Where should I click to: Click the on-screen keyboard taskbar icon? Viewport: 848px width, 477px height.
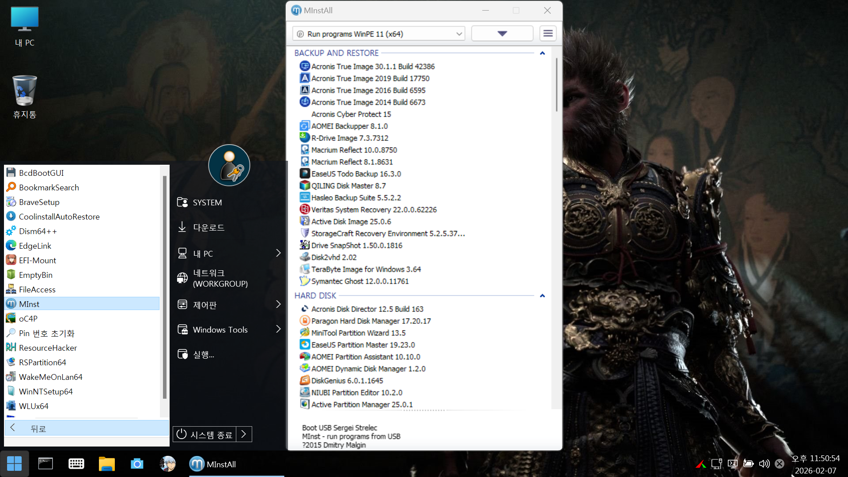pos(76,464)
